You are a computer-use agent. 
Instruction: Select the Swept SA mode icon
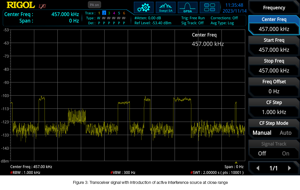(x=166, y=7)
